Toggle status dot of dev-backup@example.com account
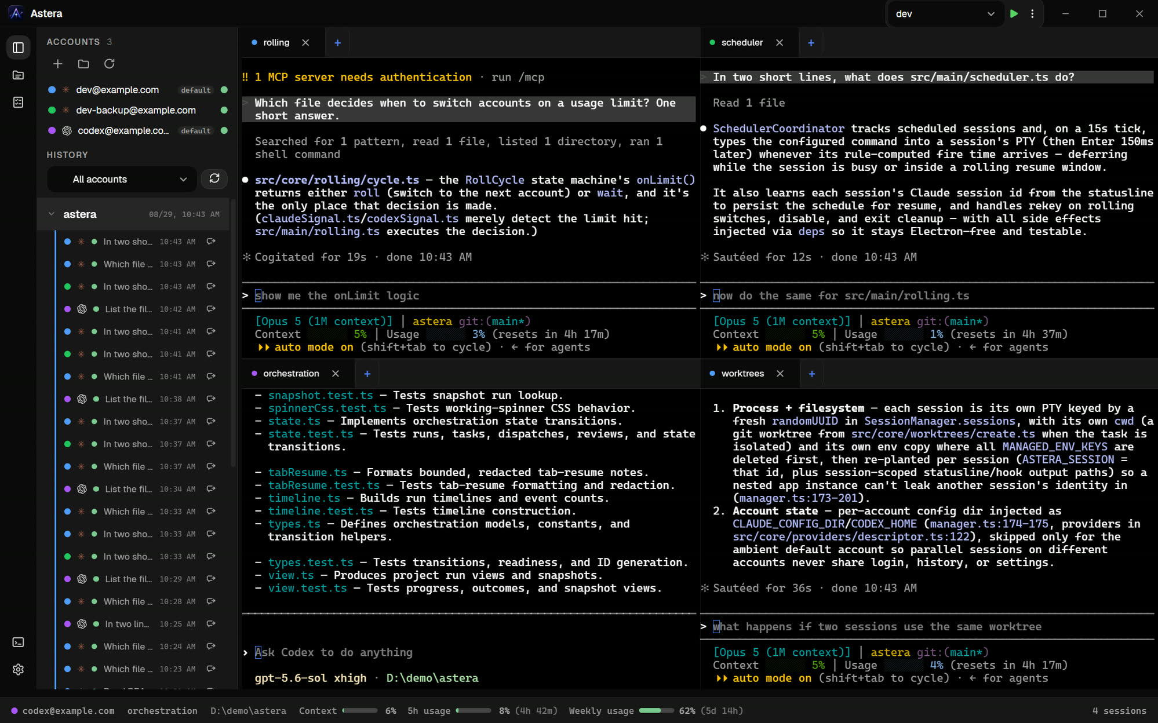 [224, 110]
